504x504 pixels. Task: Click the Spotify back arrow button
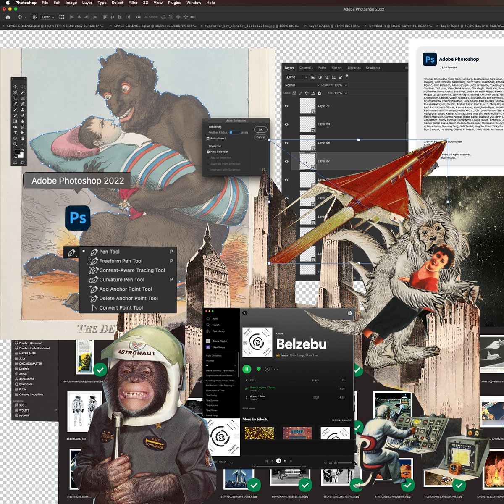[245, 313]
